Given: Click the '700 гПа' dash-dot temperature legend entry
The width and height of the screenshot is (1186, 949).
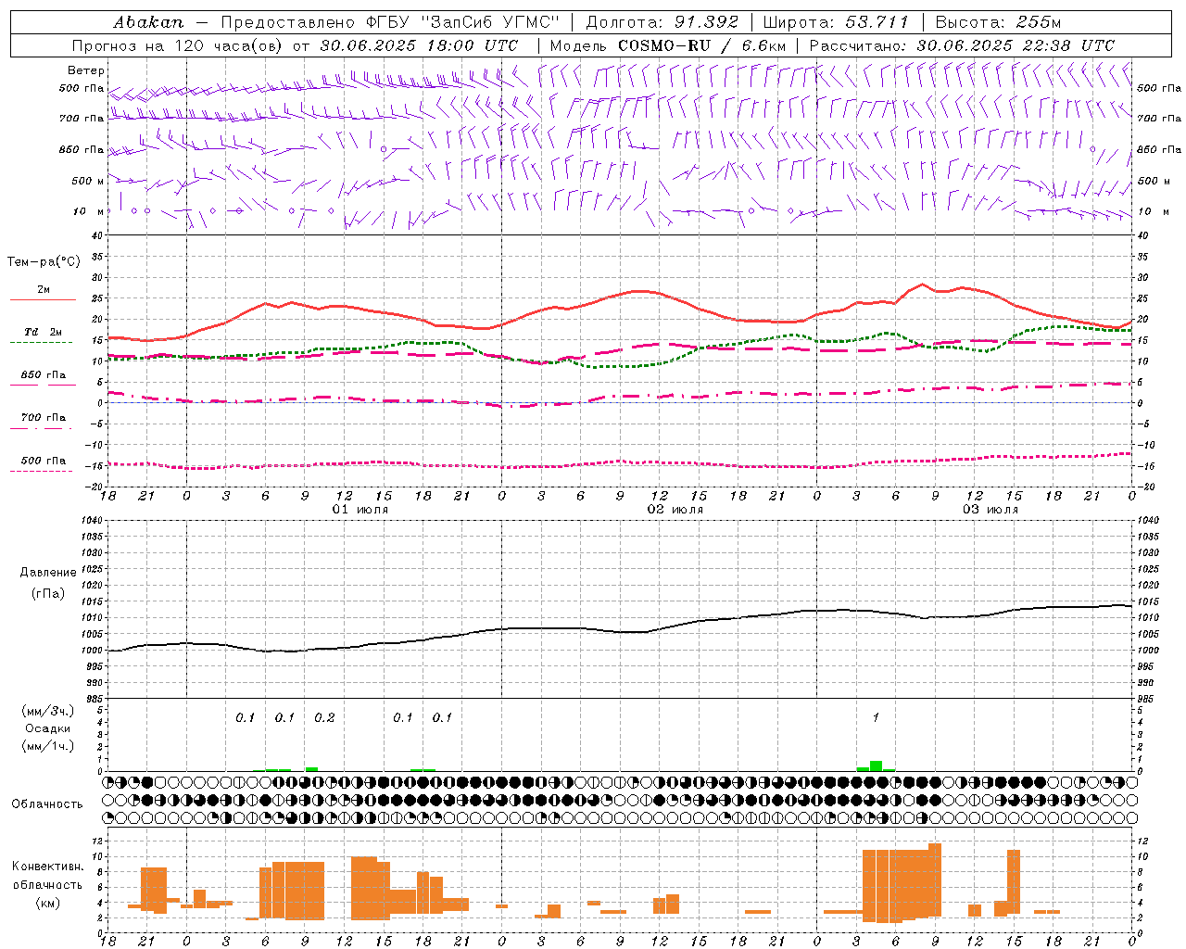Looking at the screenshot, I should click(43, 417).
